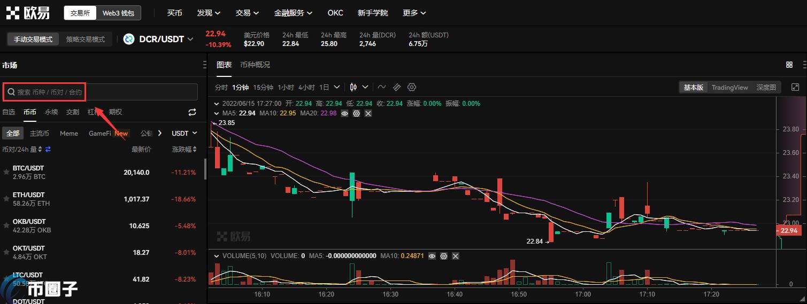Hide the VOLUME indicator via eye icon
Screen dimensions: 807x304
pyautogui.click(x=432, y=256)
